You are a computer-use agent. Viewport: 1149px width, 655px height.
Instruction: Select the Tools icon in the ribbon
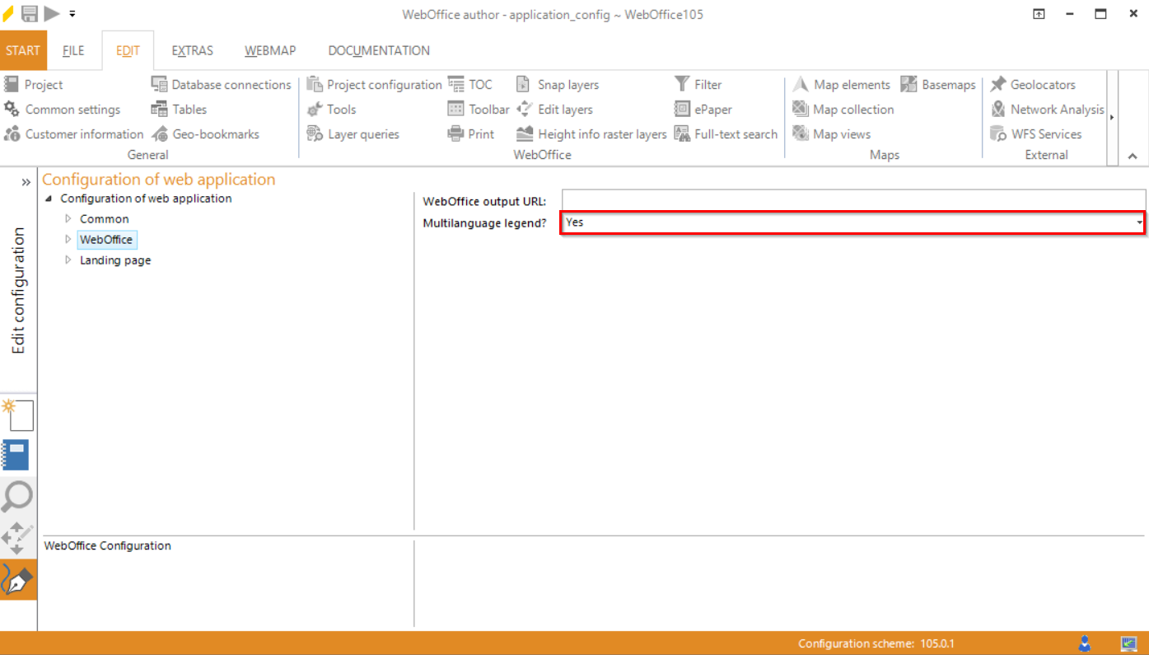(336, 109)
